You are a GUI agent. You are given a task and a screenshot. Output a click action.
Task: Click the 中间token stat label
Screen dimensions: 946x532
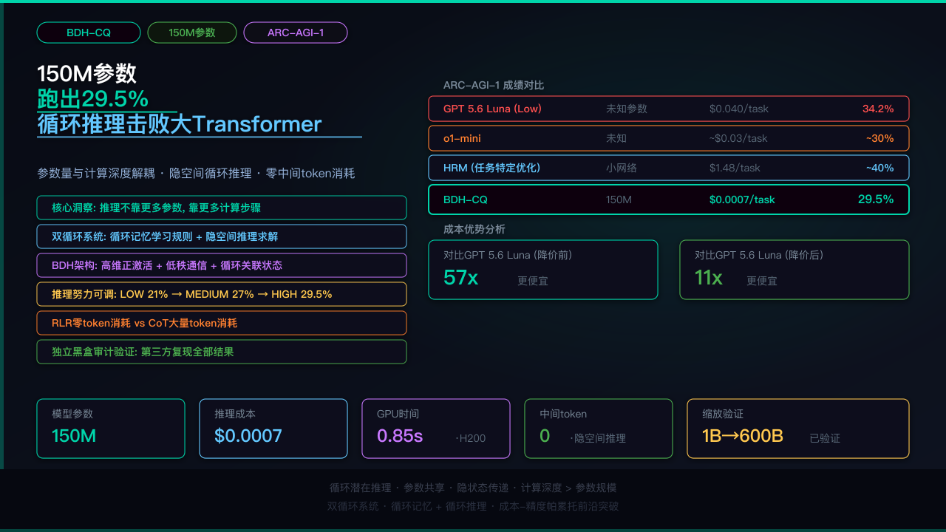click(x=563, y=414)
